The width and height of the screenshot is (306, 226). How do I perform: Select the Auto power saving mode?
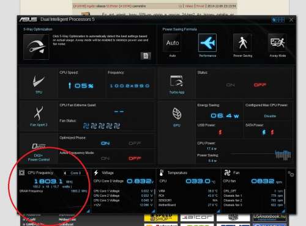(x=173, y=43)
